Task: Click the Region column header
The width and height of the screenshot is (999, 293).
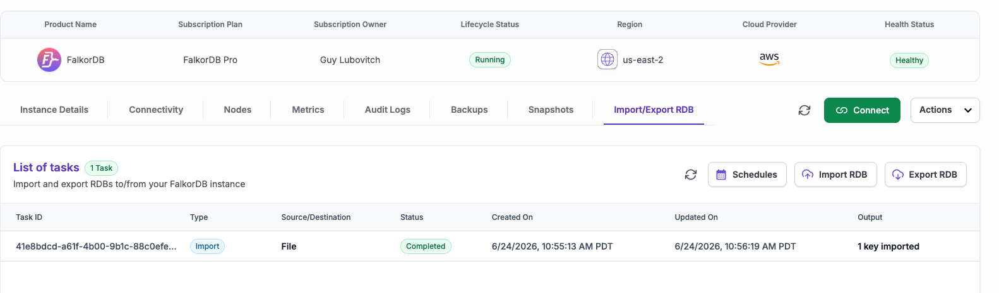Action: pos(630,25)
